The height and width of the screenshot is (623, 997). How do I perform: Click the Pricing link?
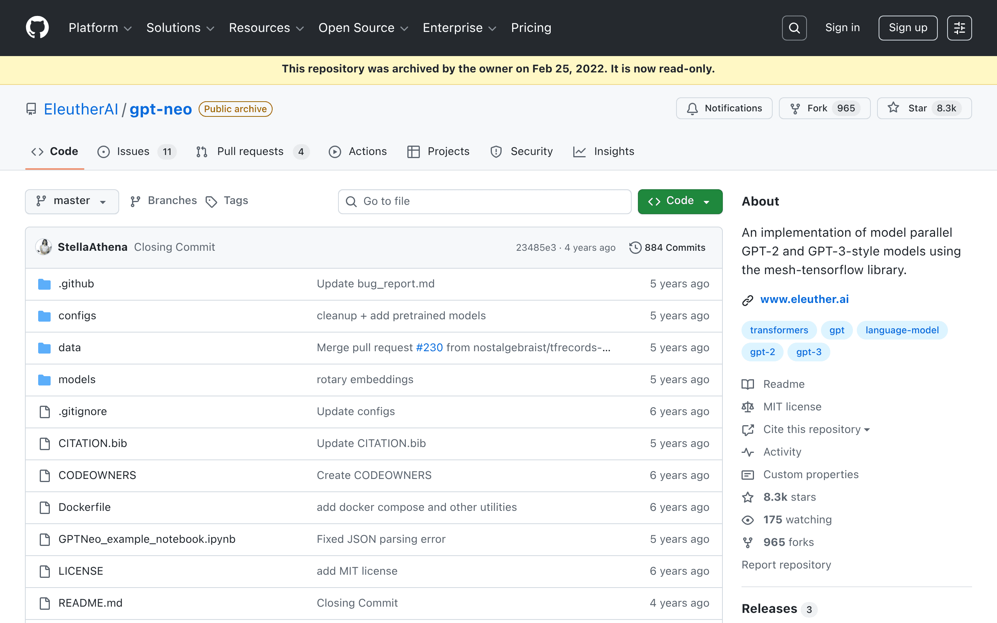coord(531,28)
